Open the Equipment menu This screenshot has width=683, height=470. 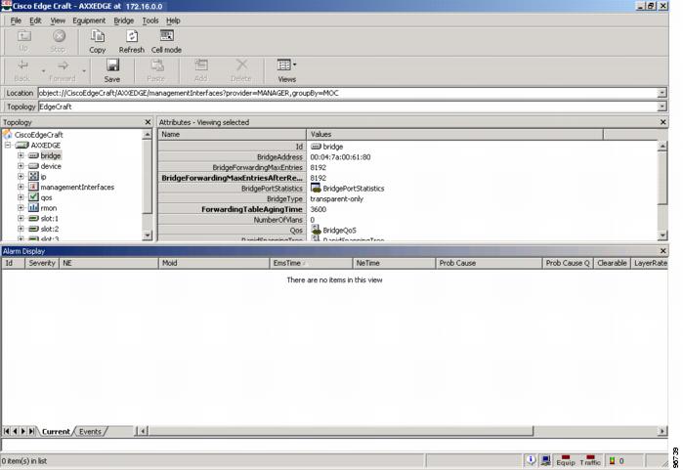[89, 21]
